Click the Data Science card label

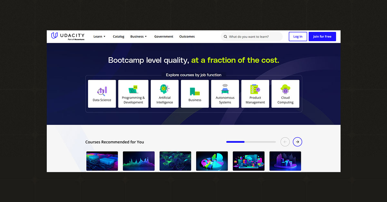tap(102, 100)
